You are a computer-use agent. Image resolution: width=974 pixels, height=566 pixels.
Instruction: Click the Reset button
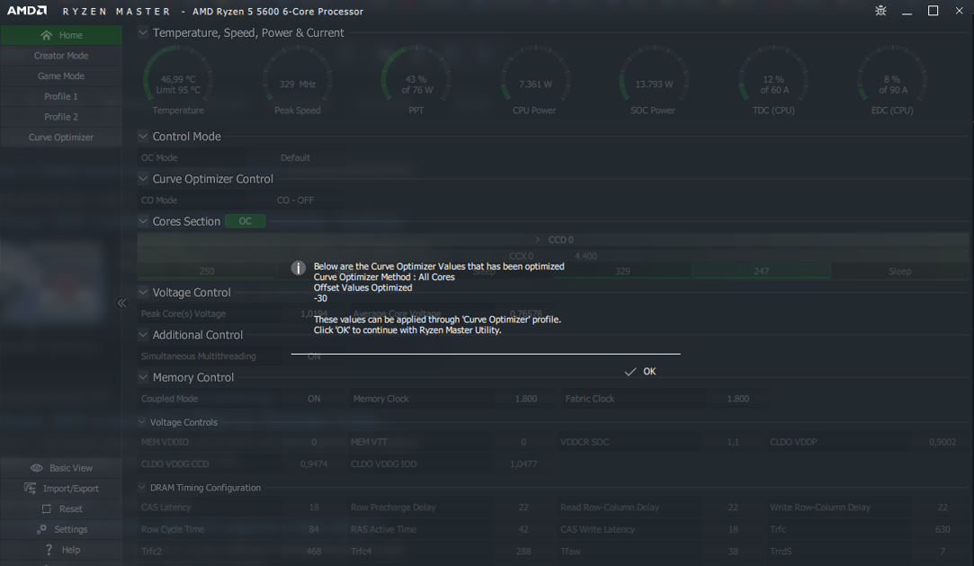click(61, 509)
